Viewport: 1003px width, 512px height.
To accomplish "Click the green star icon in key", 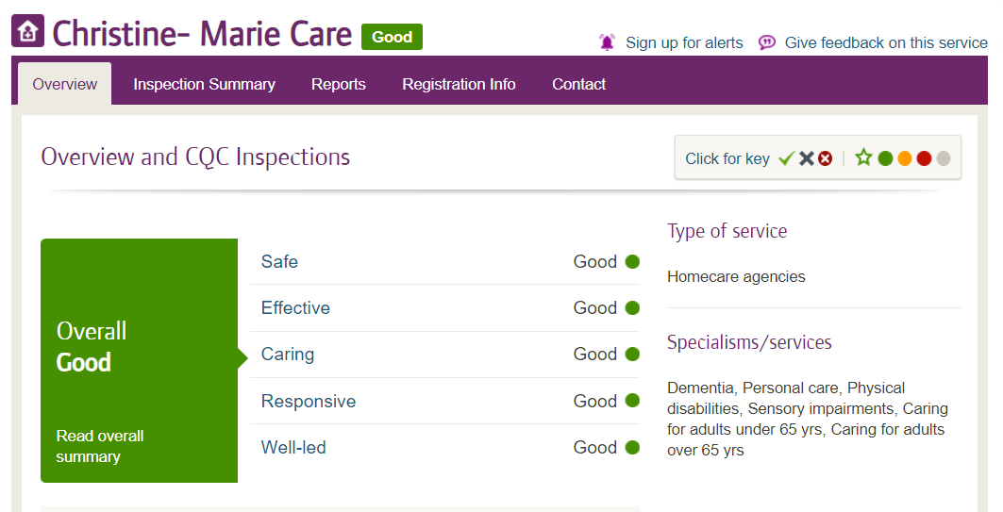I will [863, 157].
